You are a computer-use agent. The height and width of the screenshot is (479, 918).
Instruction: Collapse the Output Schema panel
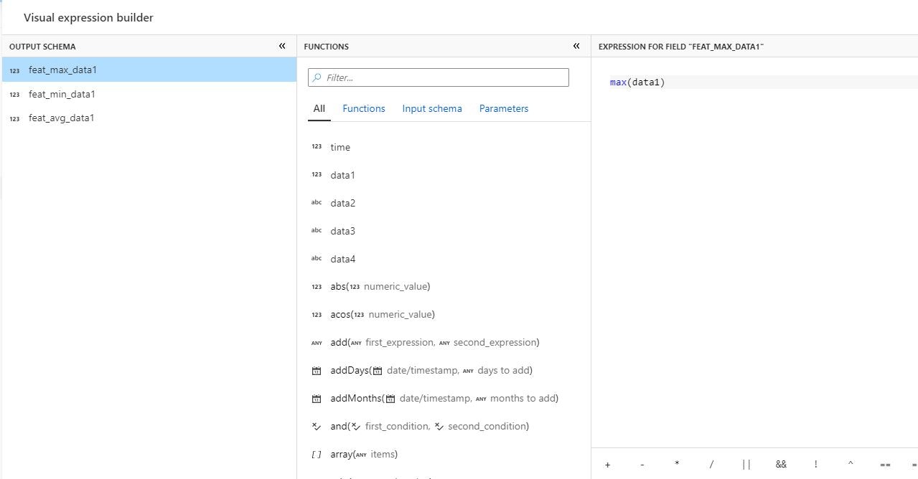281,45
